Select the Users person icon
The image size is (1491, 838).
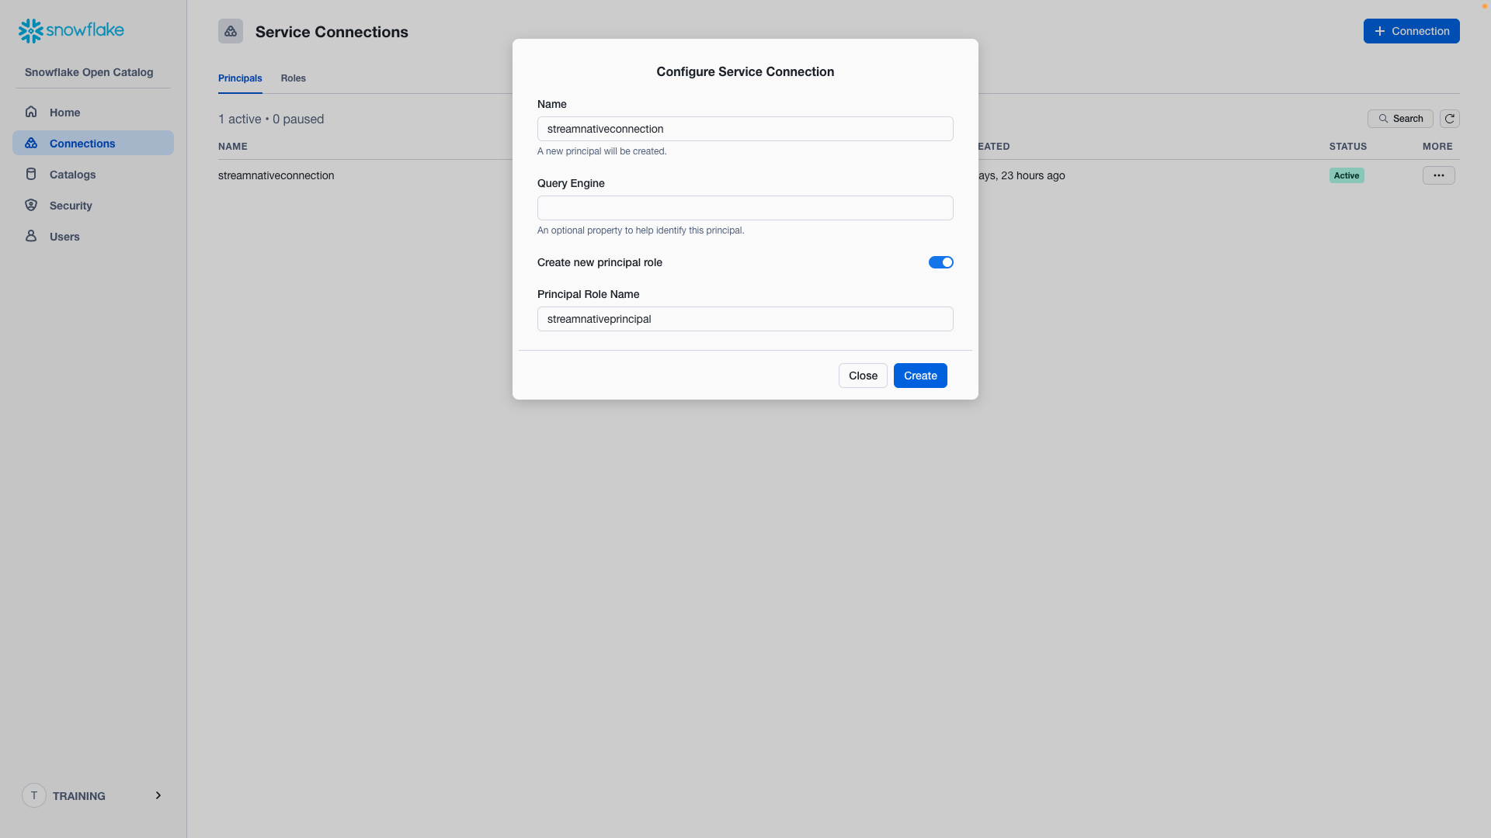click(31, 236)
